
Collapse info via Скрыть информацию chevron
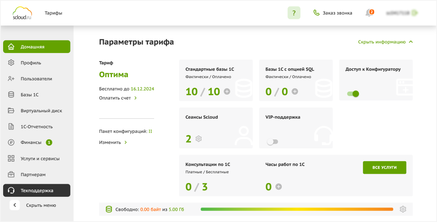point(410,42)
